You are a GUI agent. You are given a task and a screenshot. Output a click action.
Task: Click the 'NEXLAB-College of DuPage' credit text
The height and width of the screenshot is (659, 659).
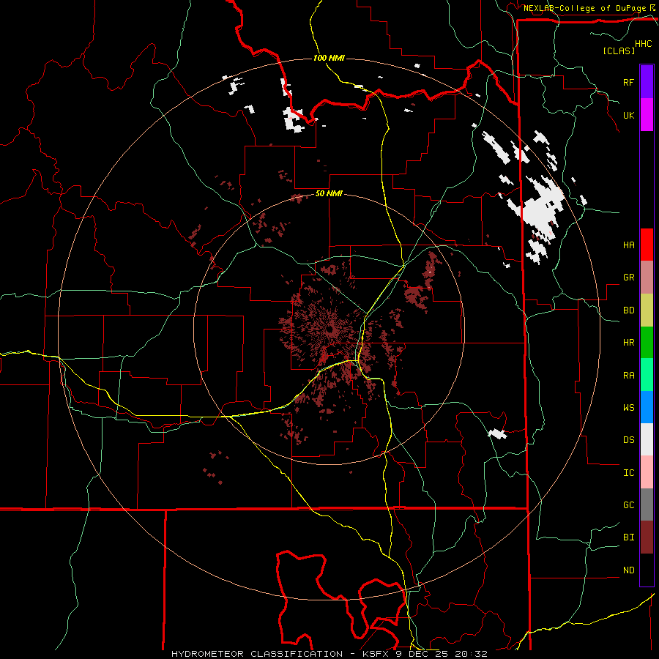[584, 8]
